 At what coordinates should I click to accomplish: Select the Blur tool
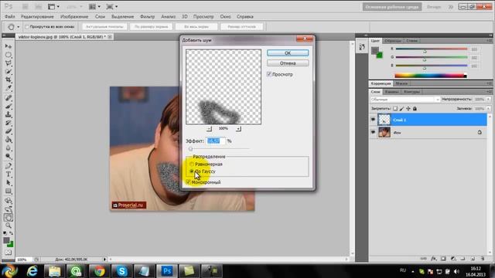[x=9, y=148]
